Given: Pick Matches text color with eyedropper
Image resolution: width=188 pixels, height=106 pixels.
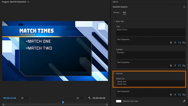Looking at the screenshot, I should (x=184, y=101).
